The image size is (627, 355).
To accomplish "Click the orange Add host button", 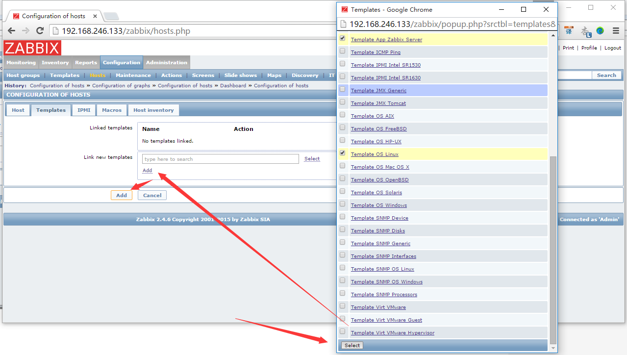I will [122, 195].
